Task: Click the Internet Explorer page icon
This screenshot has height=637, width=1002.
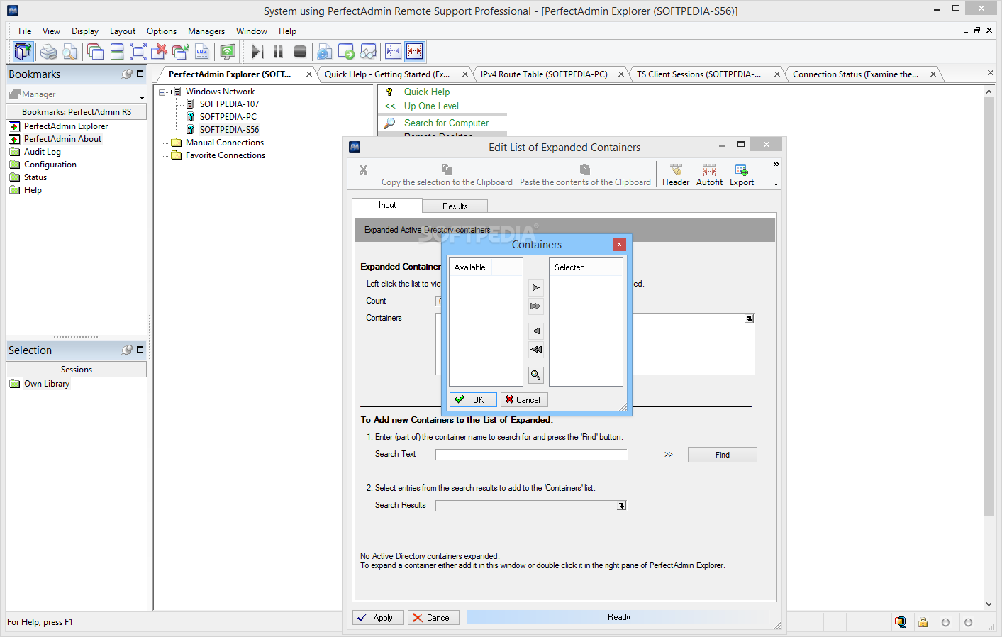Action: 325,52
